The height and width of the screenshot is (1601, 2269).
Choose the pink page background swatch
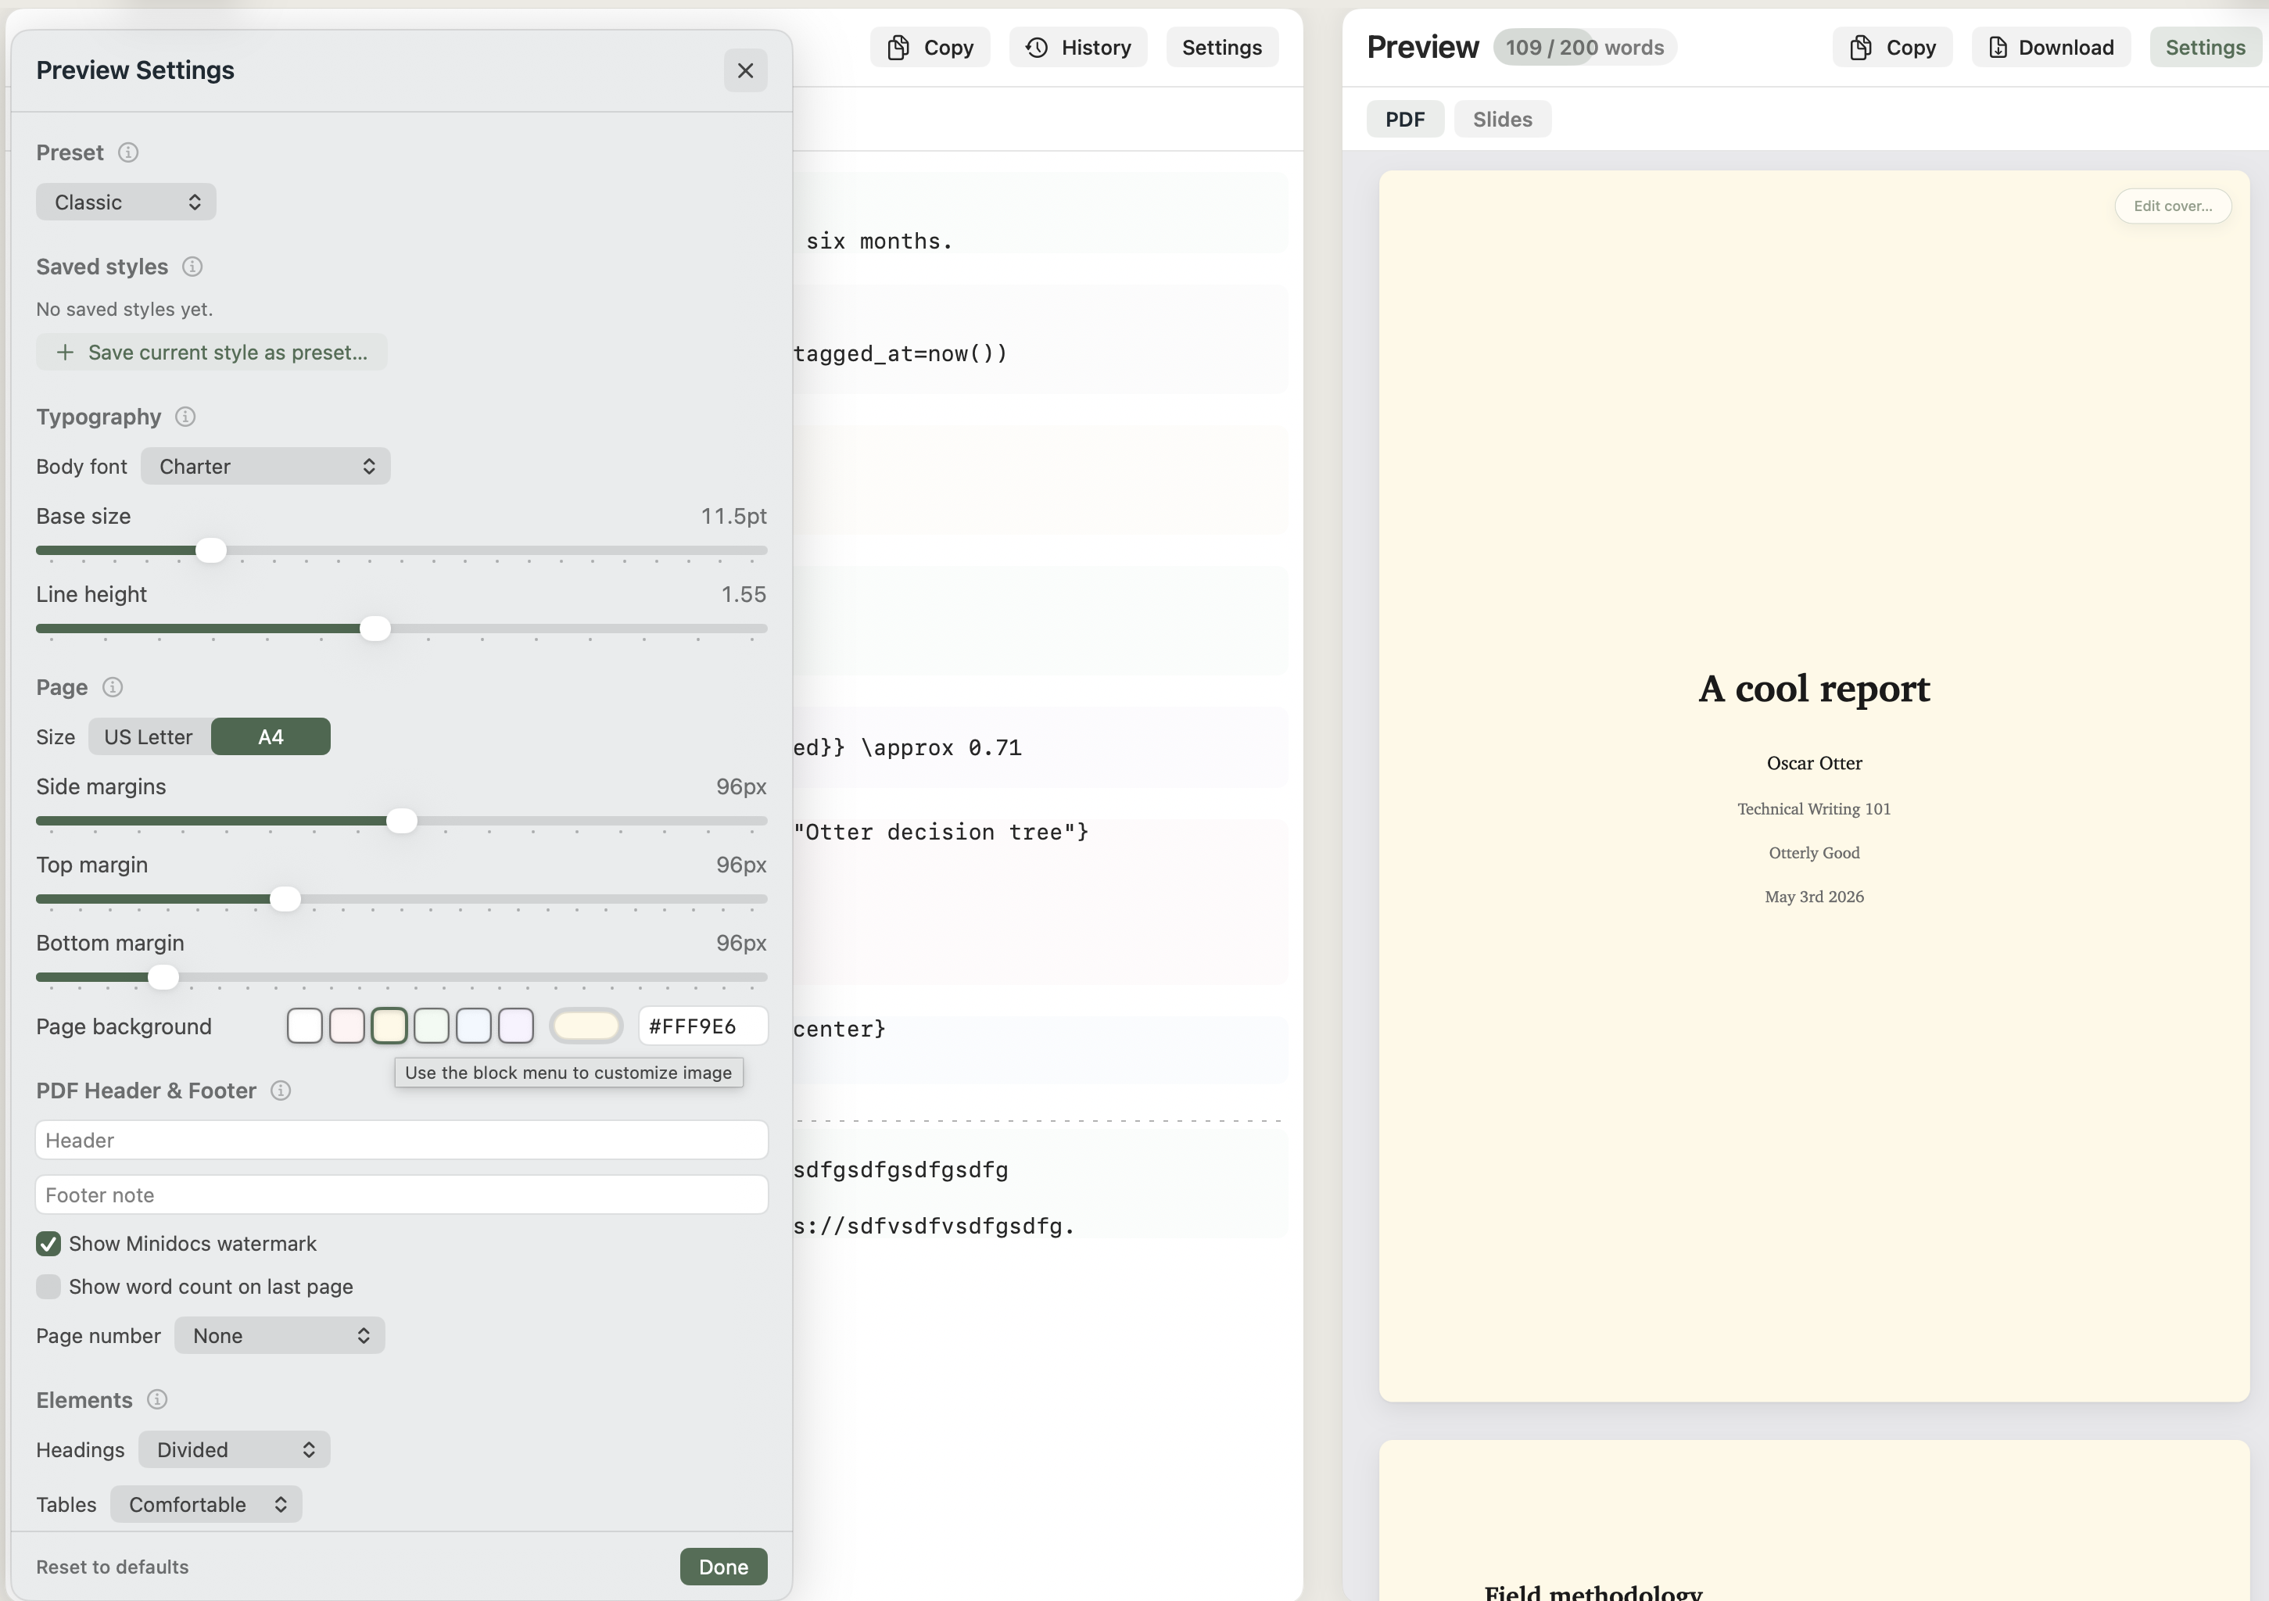point(347,1026)
